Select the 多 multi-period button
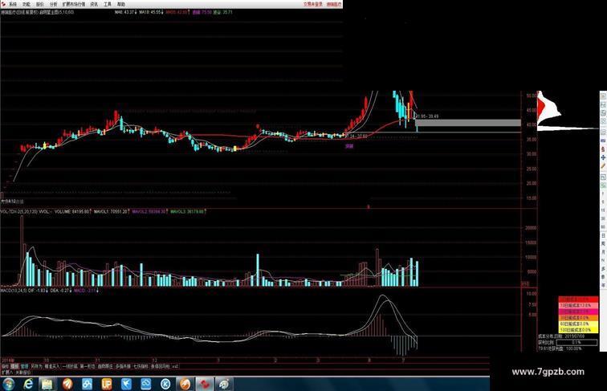This screenshot has width=607, height=391. tap(603, 268)
